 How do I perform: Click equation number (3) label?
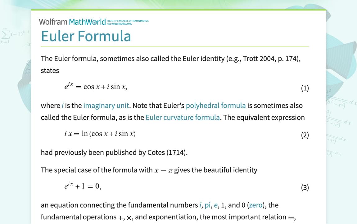(x=305, y=188)
